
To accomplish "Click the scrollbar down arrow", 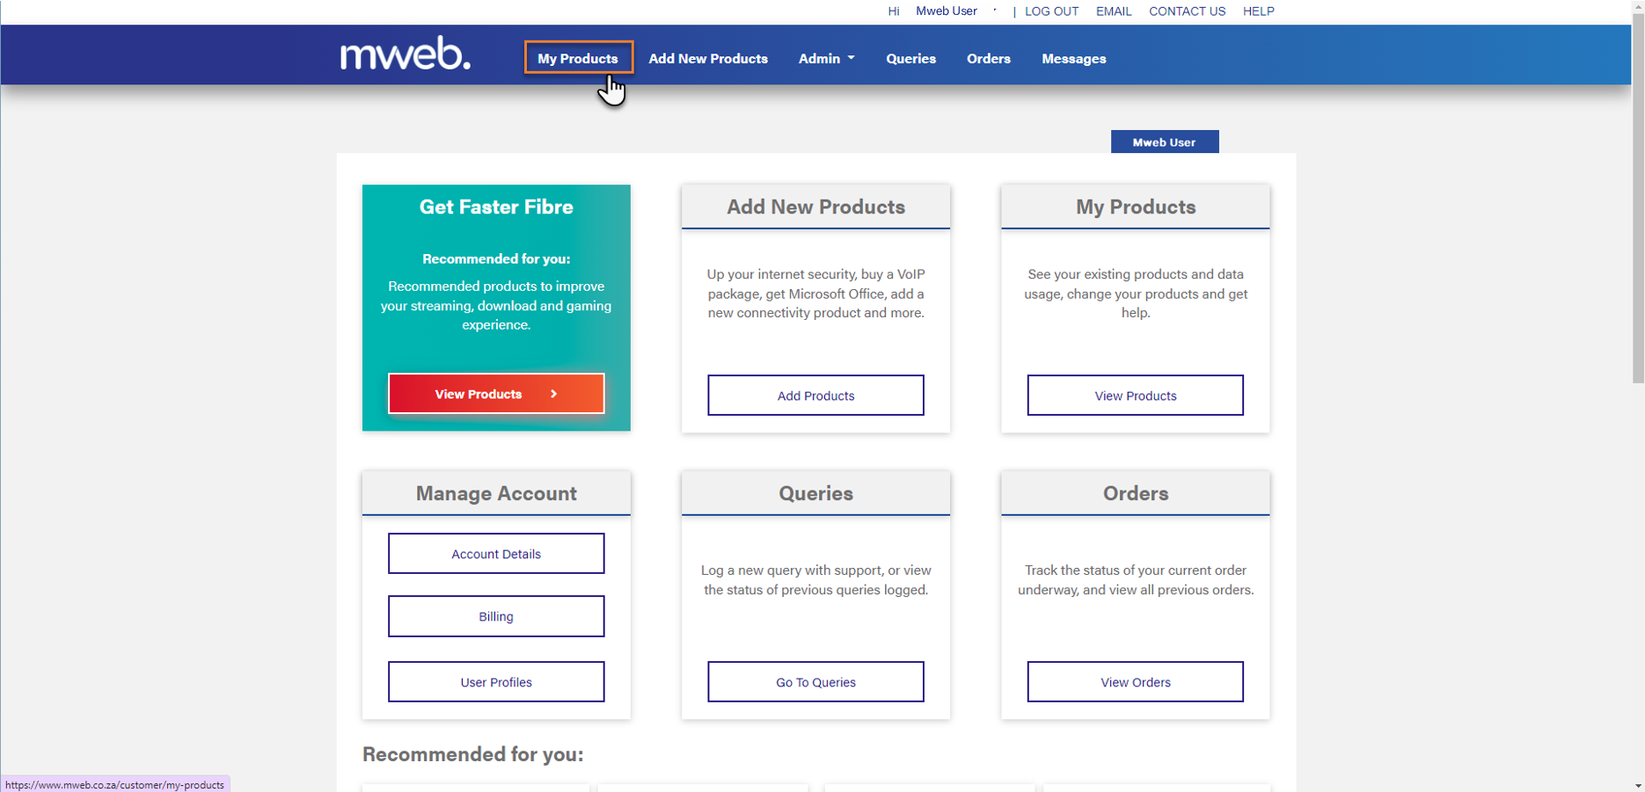I will coord(1638,786).
